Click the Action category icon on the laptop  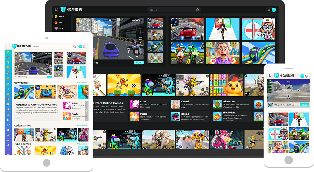point(134,104)
